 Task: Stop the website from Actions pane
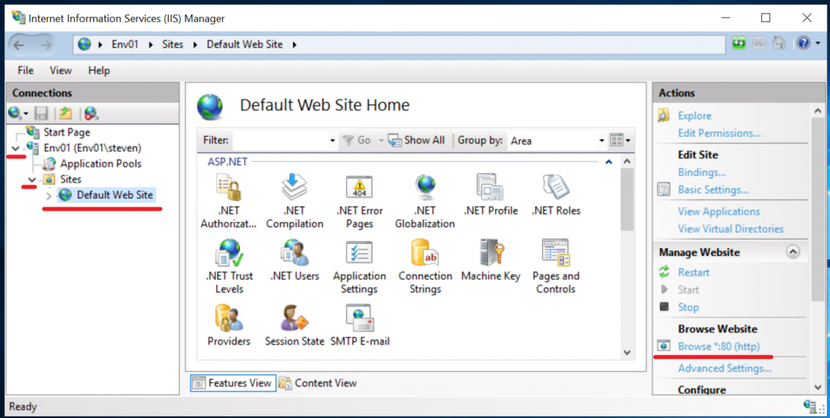(688, 307)
